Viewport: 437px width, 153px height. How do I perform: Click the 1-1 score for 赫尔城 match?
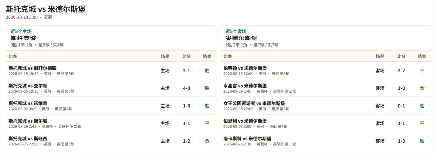(x=187, y=124)
